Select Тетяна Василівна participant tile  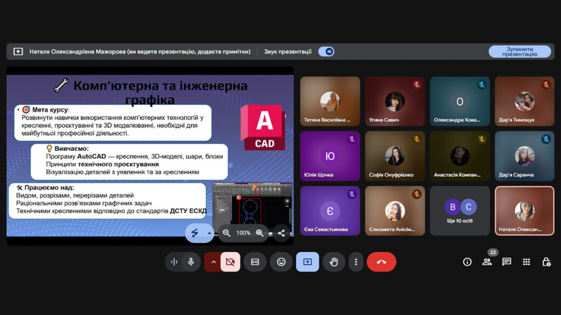330,101
